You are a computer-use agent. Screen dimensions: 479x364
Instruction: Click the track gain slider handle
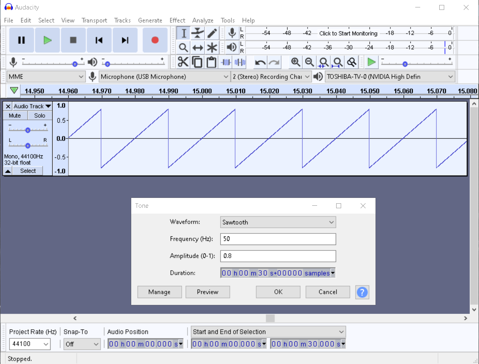28,130
